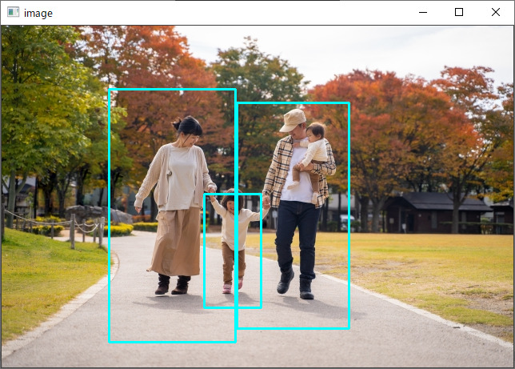The width and height of the screenshot is (515, 369).
Task: Close the image window
Action: pos(496,13)
